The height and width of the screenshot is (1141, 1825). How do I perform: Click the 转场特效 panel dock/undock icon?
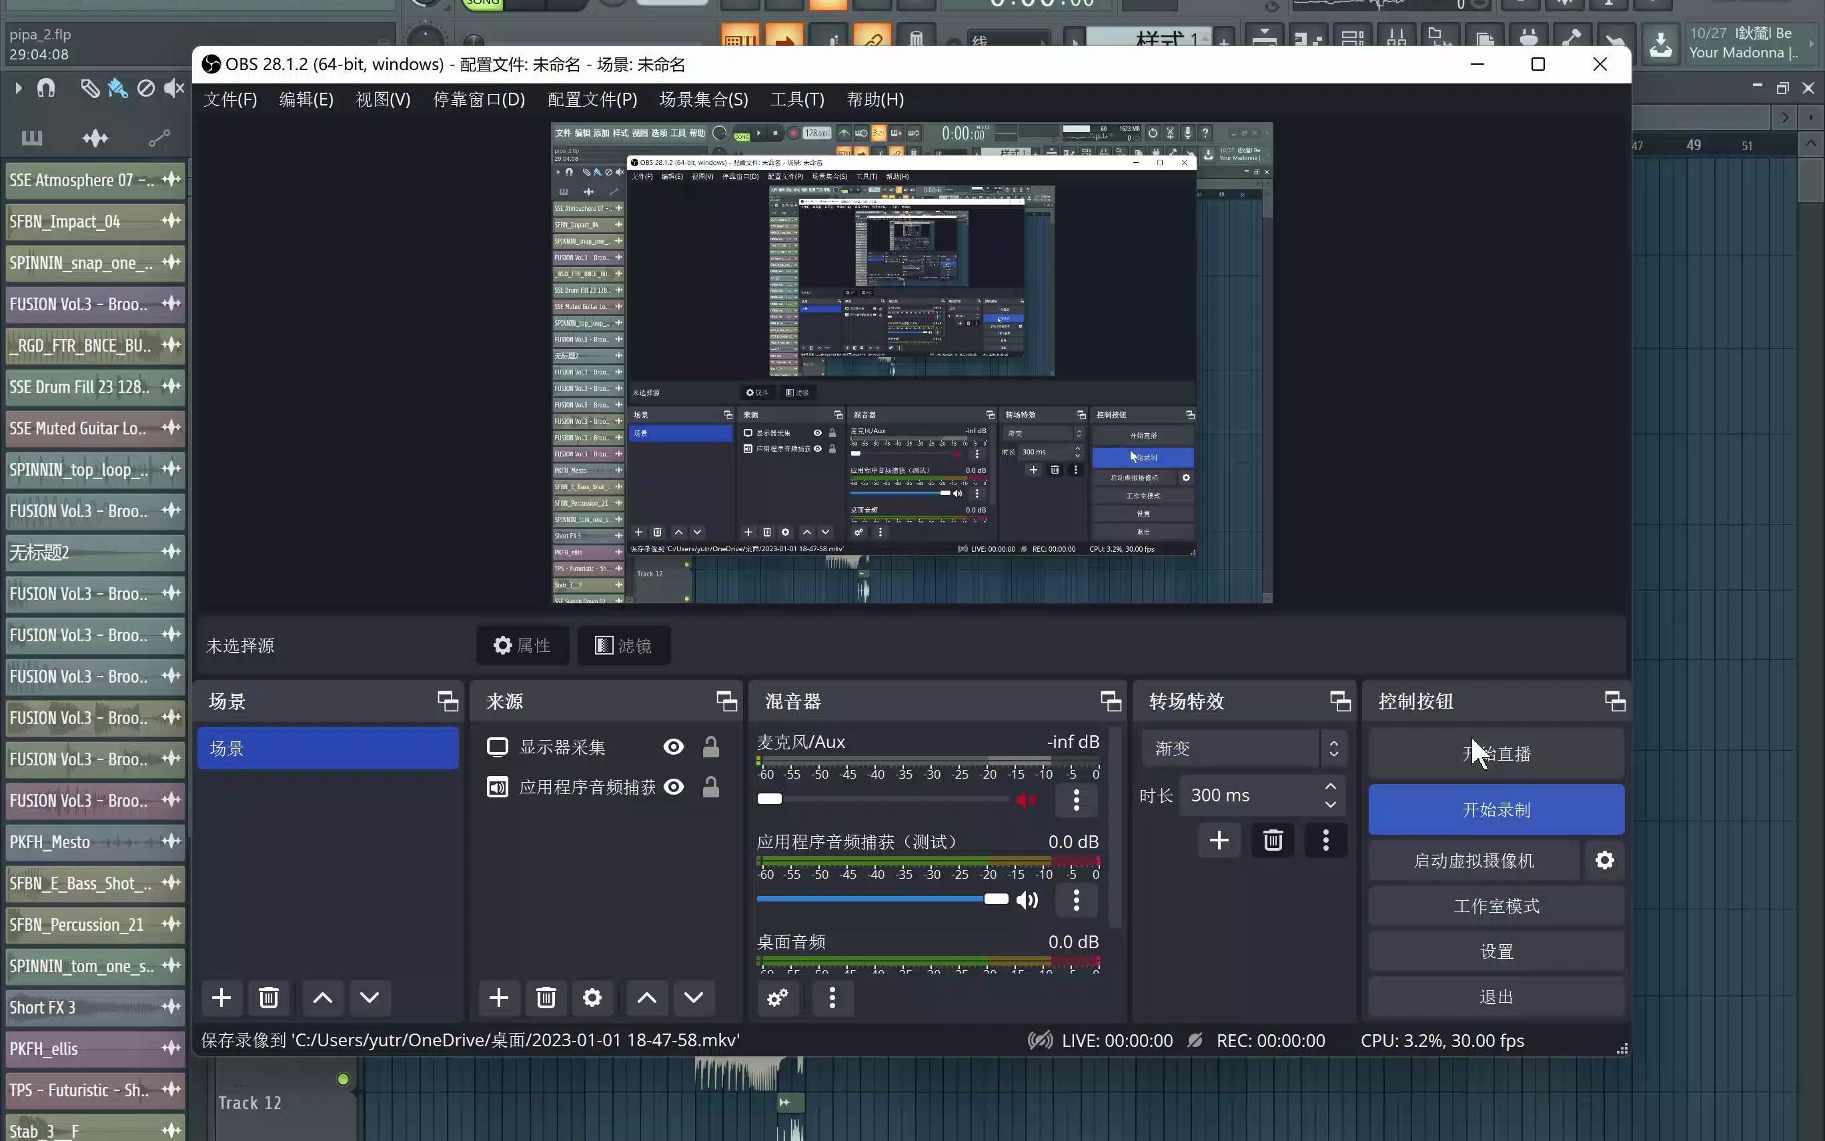1337,701
